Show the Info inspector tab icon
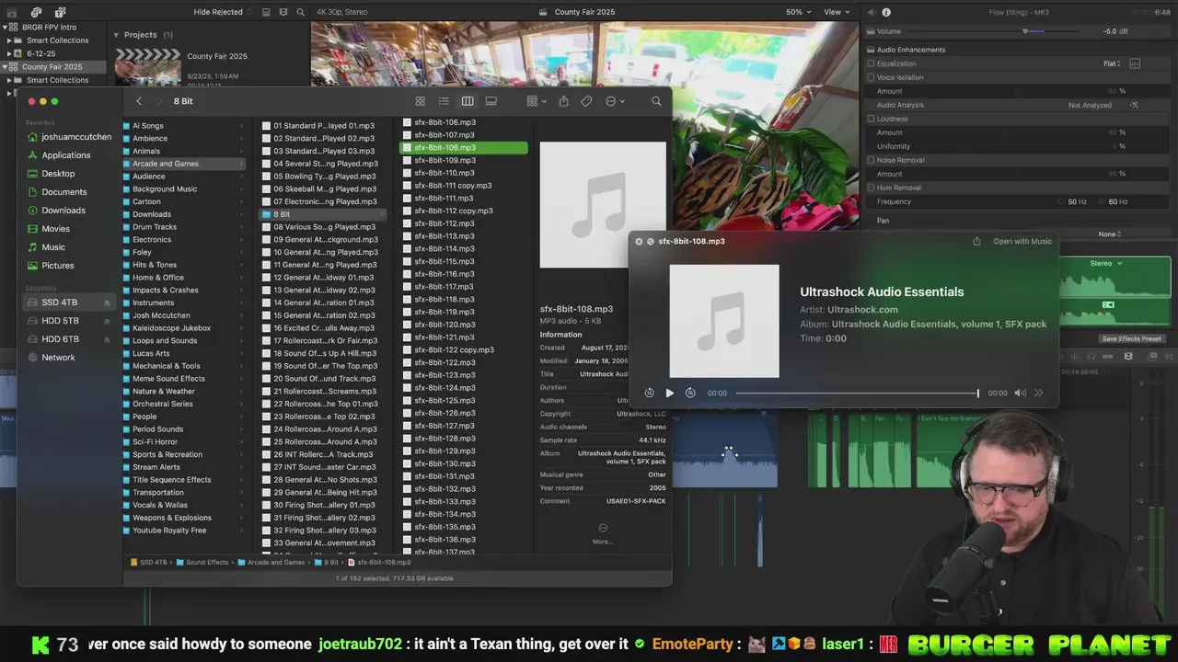The width and height of the screenshot is (1178, 662). pyautogui.click(x=886, y=12)
